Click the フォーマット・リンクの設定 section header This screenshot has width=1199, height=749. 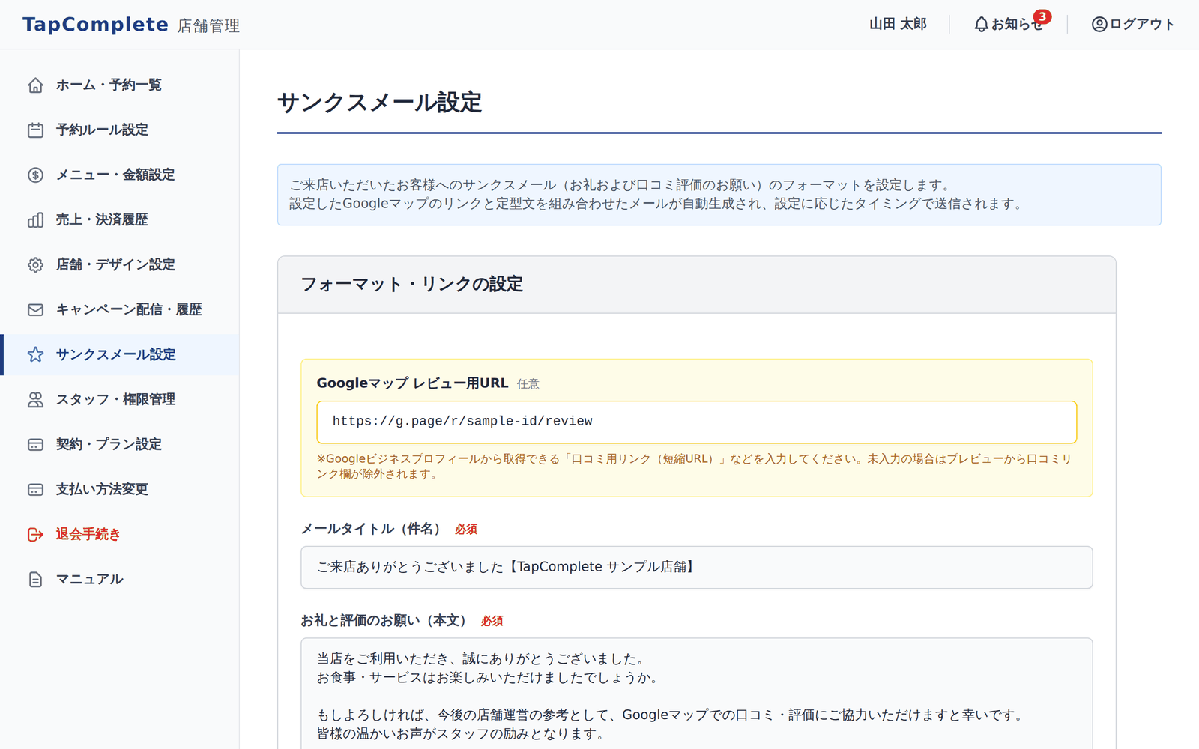697,285
